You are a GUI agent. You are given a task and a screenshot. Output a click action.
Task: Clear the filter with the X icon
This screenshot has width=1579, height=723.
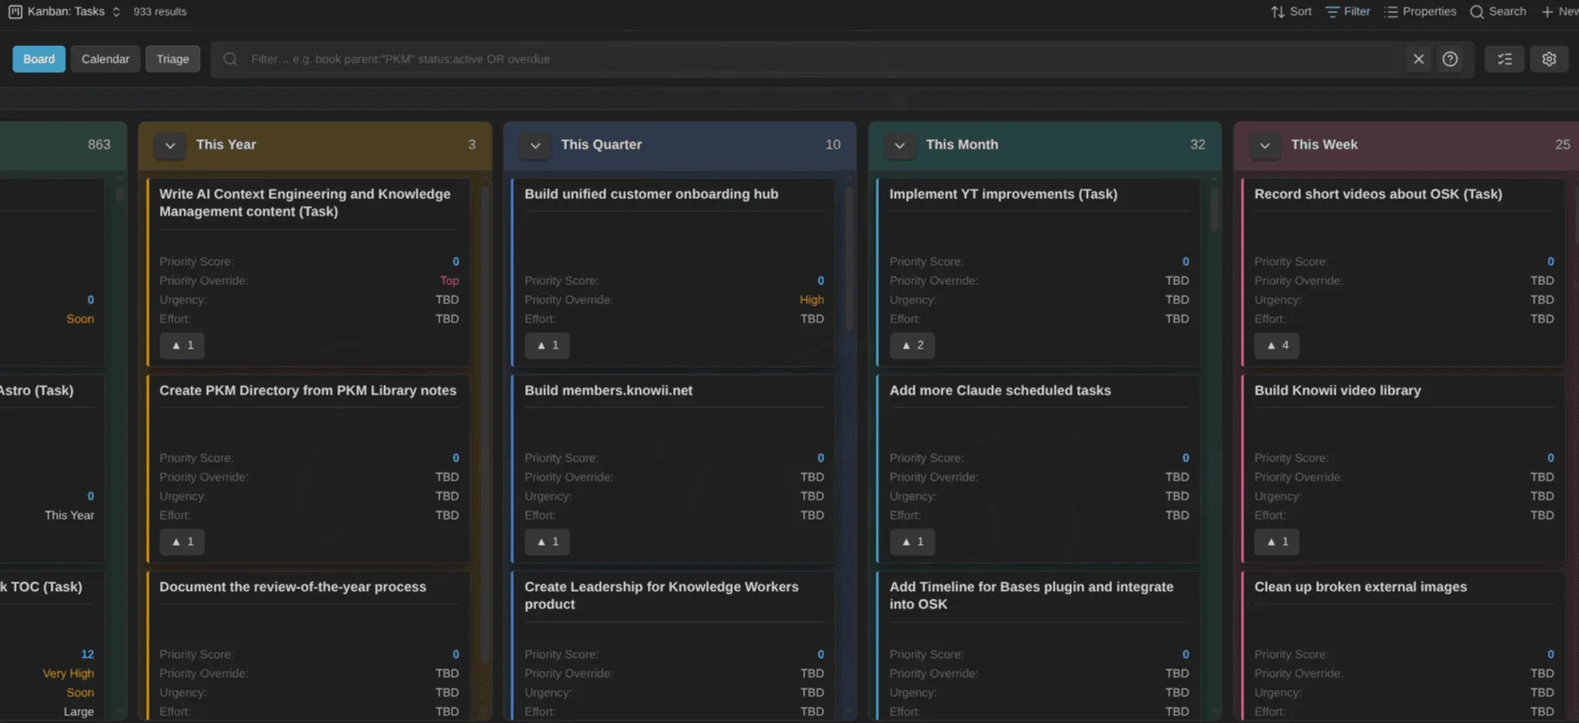click(1419, 59)
